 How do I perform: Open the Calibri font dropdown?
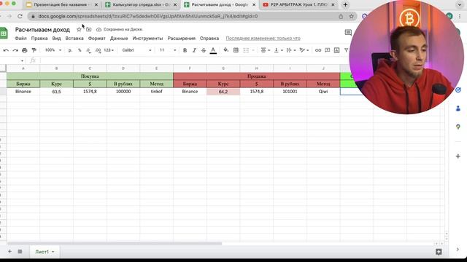click(x=136, y=50)
